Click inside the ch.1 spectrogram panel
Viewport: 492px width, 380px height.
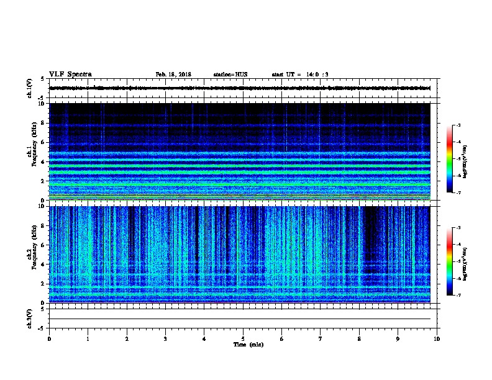240,152
